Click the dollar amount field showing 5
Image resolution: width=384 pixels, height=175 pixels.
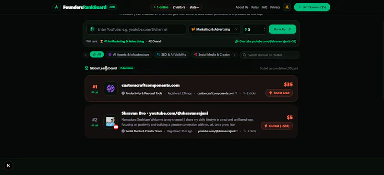coord(255,29)
